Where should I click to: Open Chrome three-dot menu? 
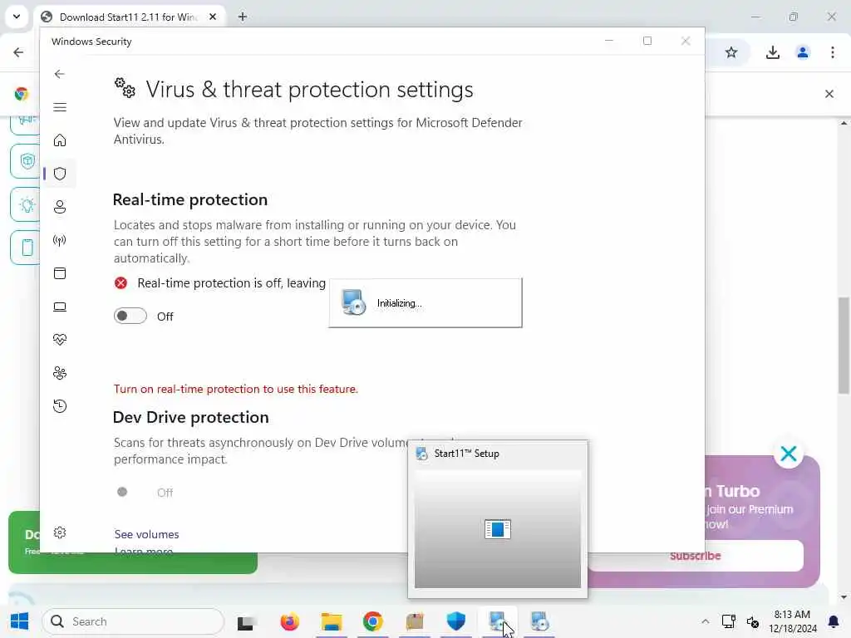click(833, 52)
